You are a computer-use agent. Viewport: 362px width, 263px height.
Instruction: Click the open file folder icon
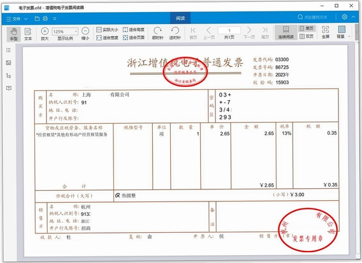pyautogui.click(x=37, y=19)
